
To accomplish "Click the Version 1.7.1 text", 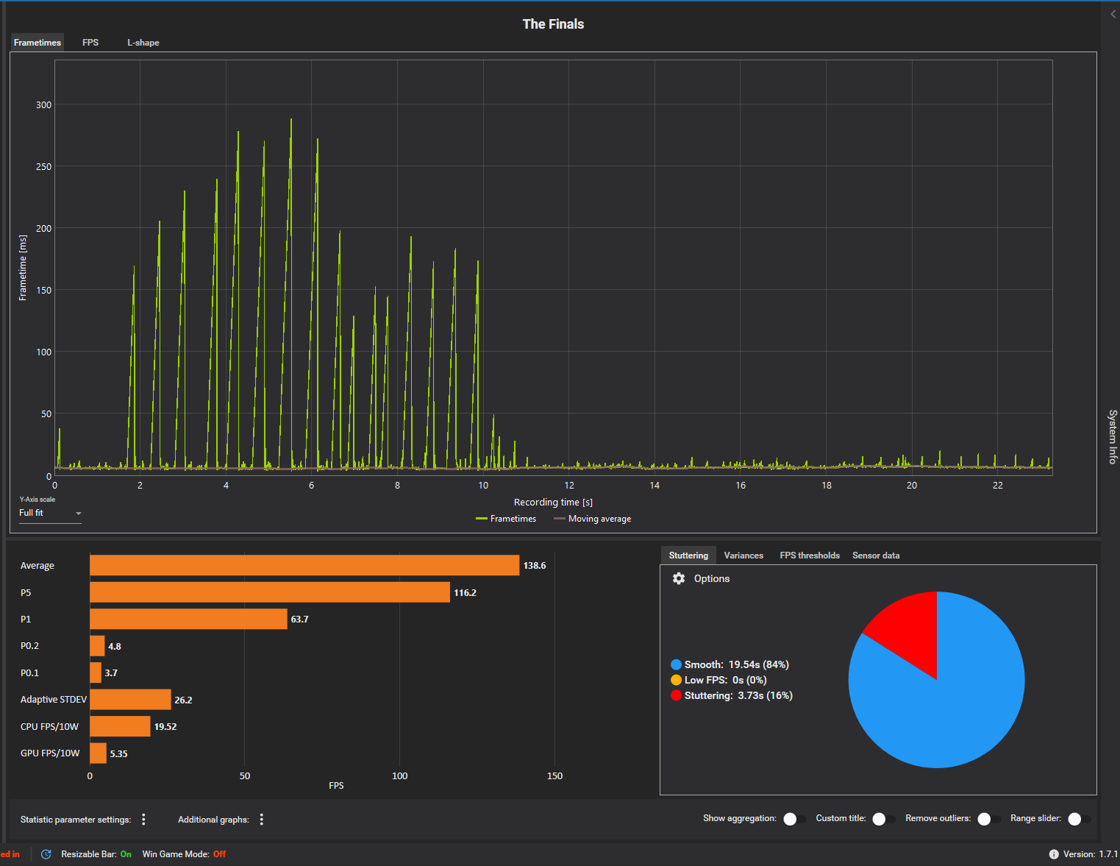I will 1090,854.
